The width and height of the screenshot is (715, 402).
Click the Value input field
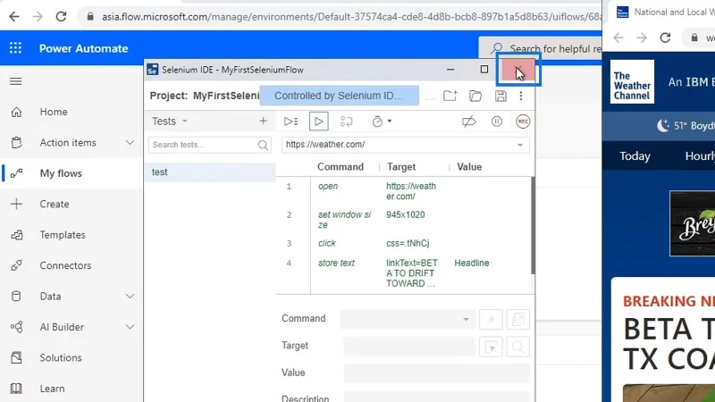437,373
